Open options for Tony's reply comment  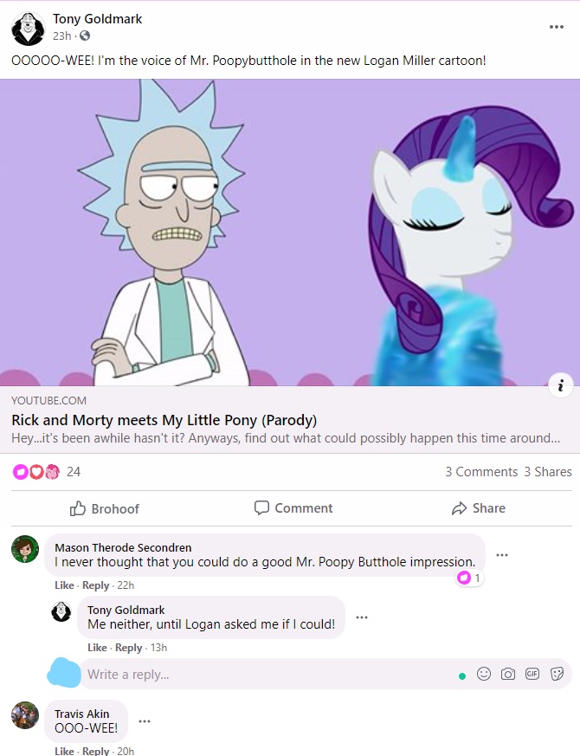pos(362,617)
